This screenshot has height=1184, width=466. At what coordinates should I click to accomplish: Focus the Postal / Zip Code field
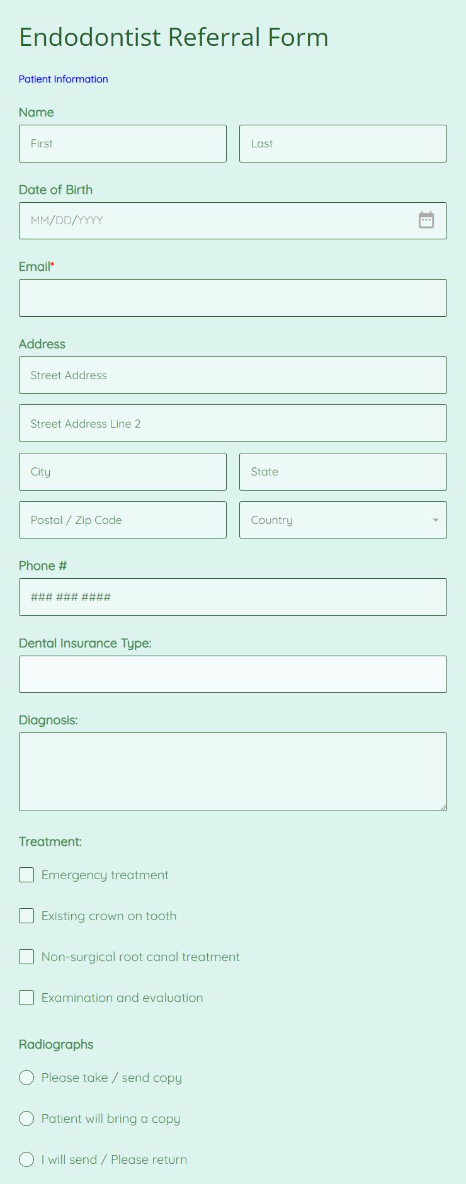click(x=123, y=520)
